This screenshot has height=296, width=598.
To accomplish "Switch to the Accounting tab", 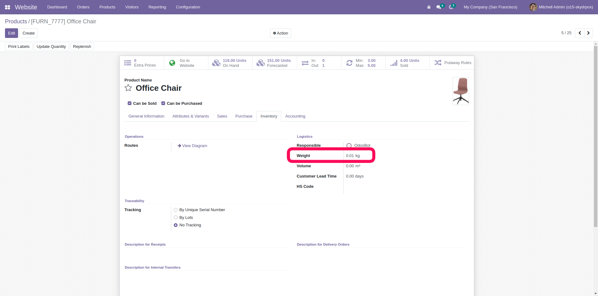I will (x=295, y=116).
